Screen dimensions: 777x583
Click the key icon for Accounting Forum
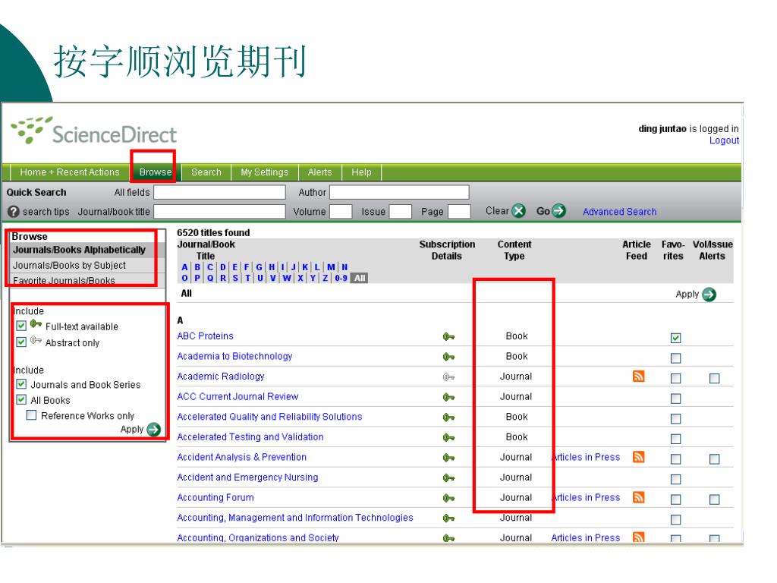[x=448, y=498]
